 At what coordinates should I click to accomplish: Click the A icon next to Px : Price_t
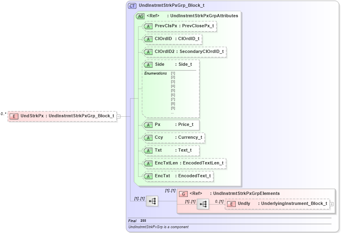(x=148, y=125)
